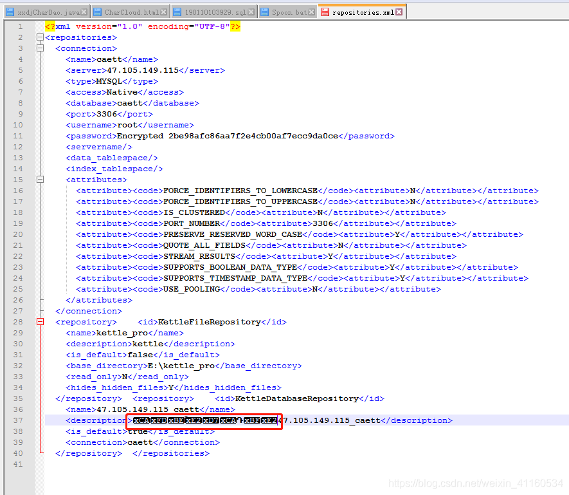The image size is (569, 495).
Task: Click the username value root
Action: (127, 125)
